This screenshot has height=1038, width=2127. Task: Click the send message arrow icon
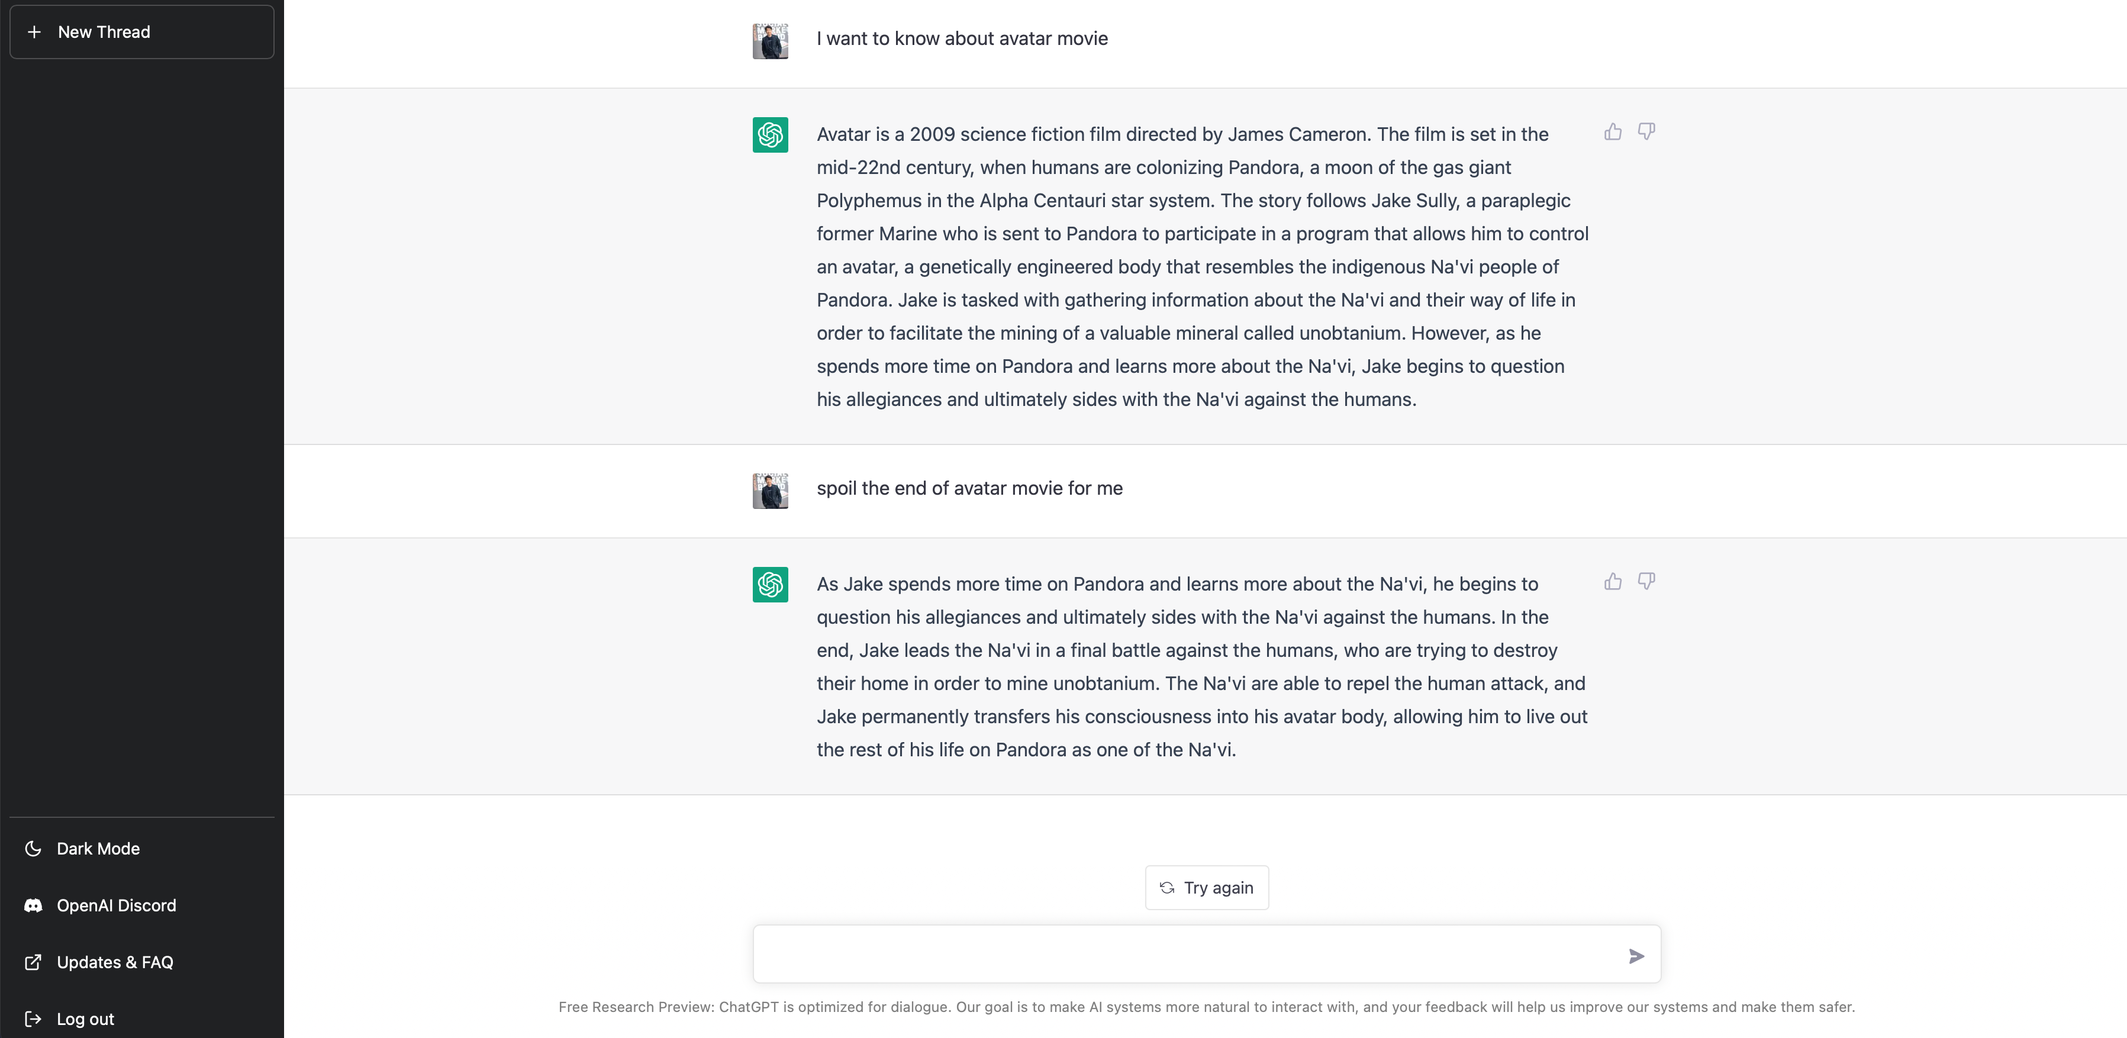point(1636,955)
